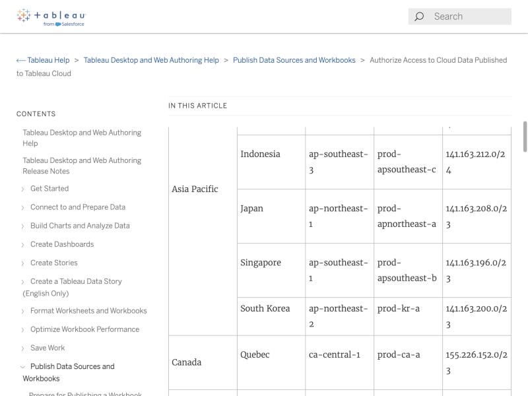
Task: Expand the Save Work chevron
Action: click(x=23, y=348)
